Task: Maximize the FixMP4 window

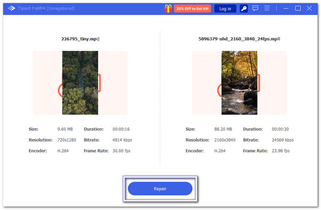Action: (298, 8)
